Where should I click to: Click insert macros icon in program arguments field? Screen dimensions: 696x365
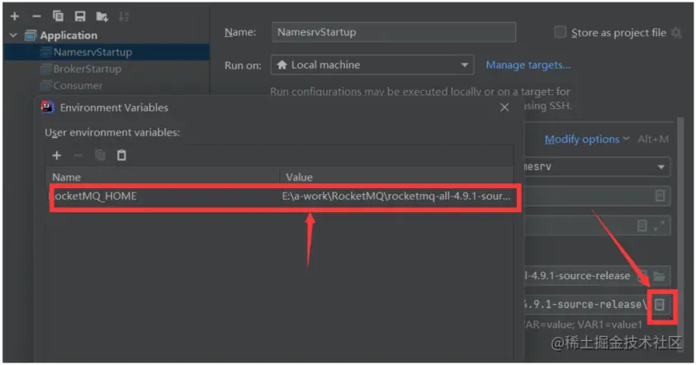point(642,225)
